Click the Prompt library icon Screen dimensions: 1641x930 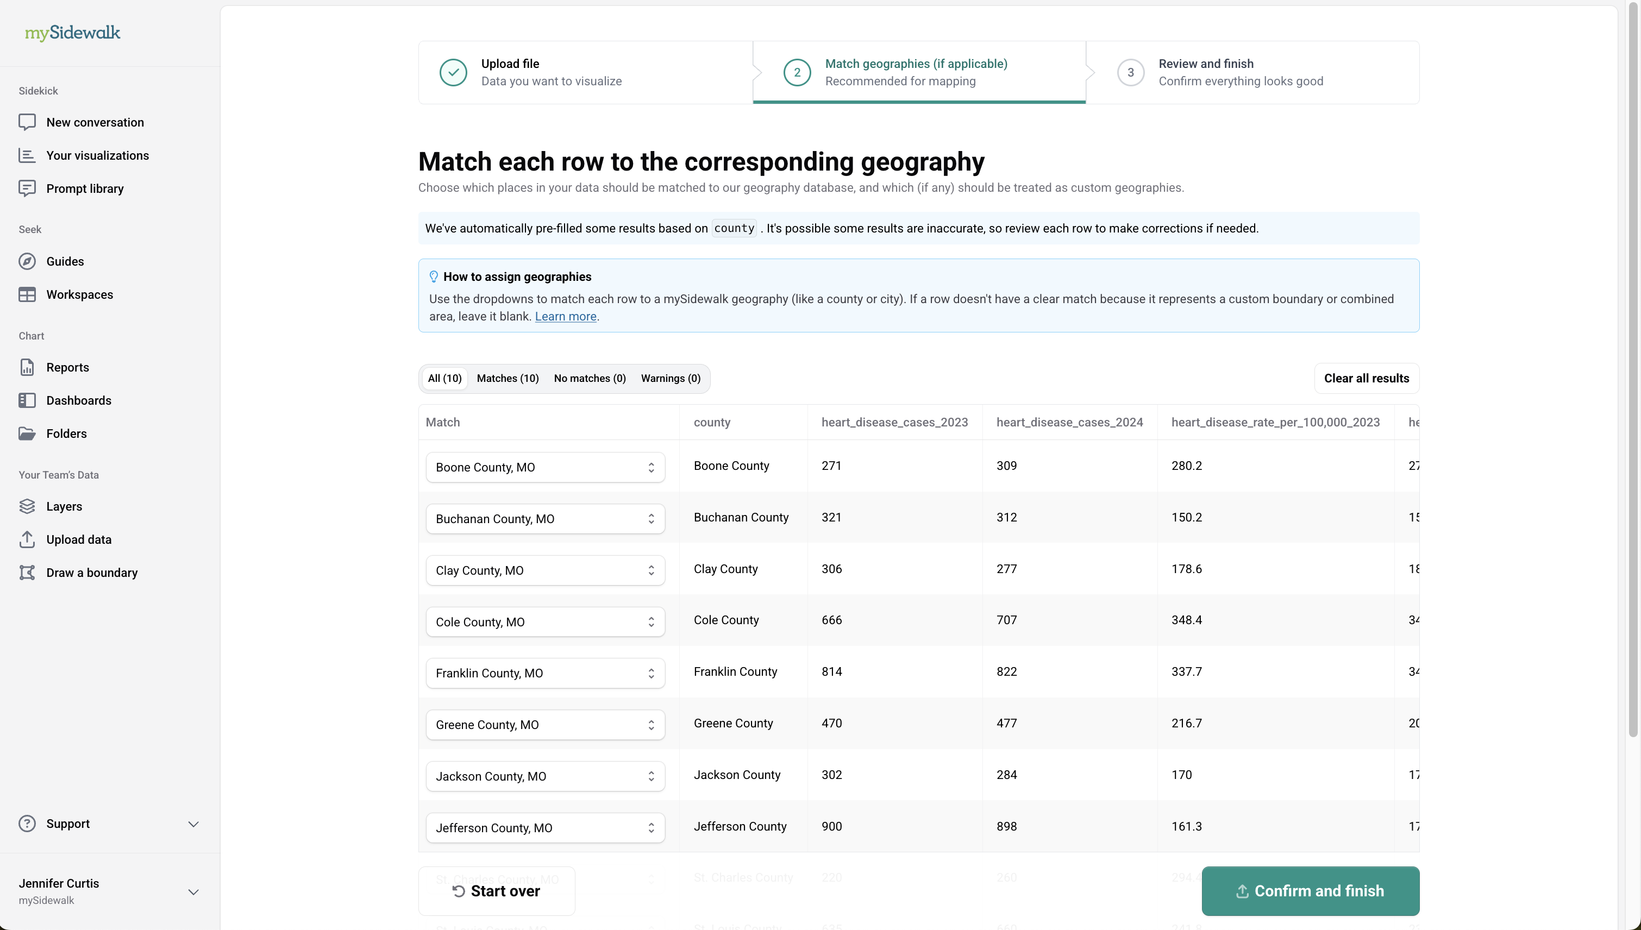[x=27, y=188]
